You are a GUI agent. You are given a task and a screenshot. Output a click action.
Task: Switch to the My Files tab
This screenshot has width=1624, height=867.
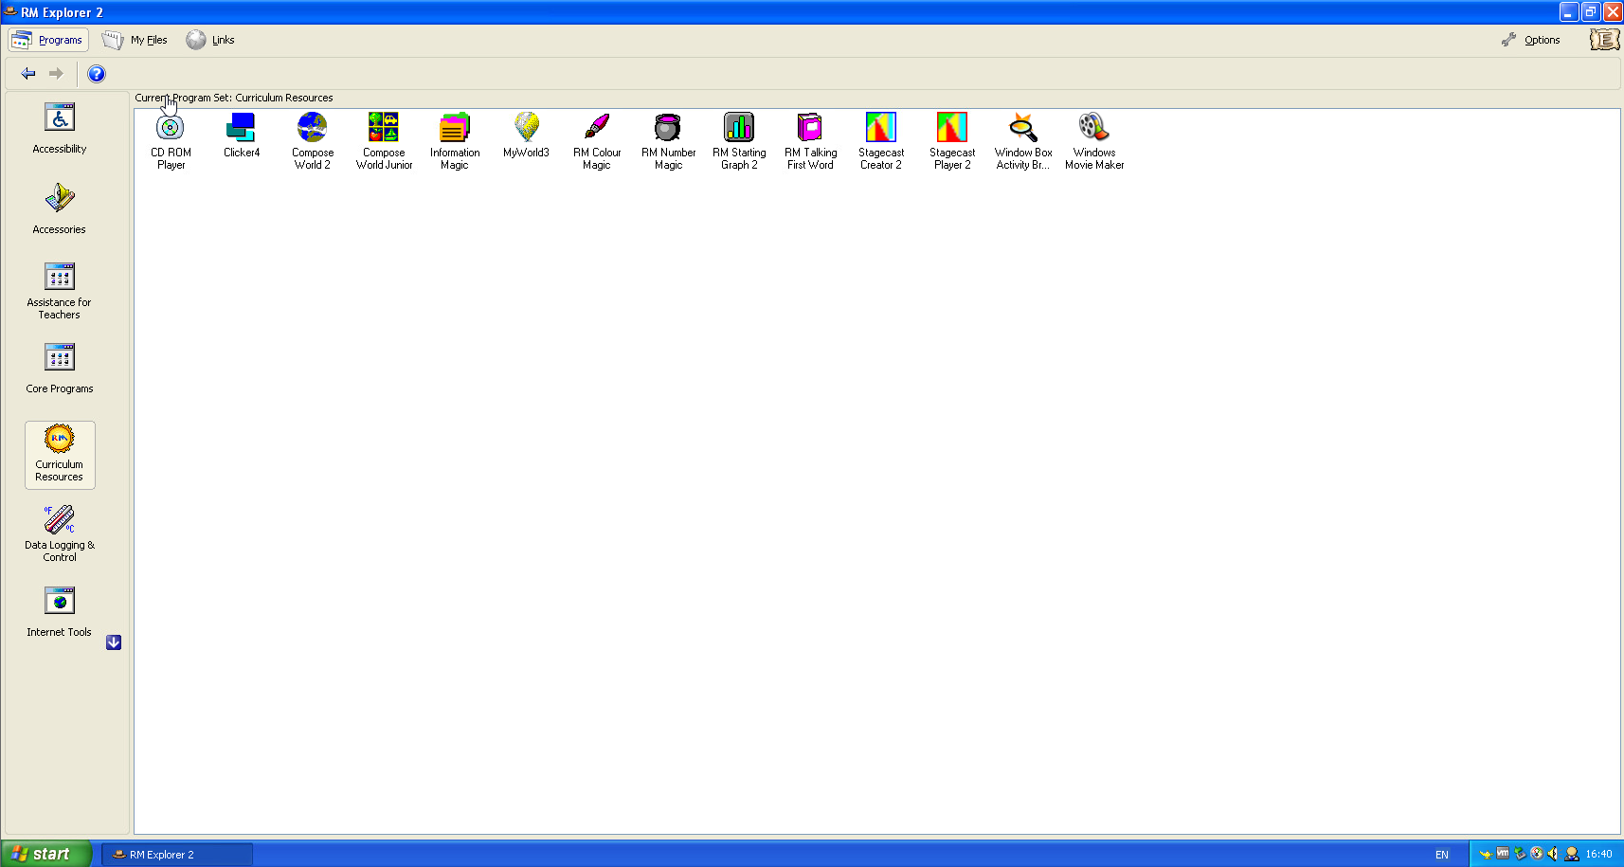135,40
